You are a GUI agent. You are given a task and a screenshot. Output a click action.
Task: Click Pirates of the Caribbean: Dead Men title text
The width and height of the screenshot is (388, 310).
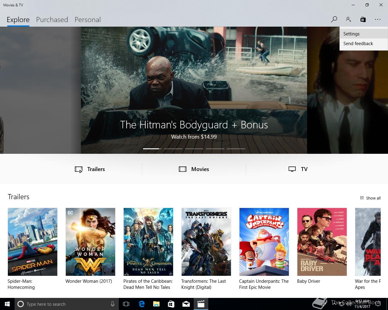pos(148,284)
